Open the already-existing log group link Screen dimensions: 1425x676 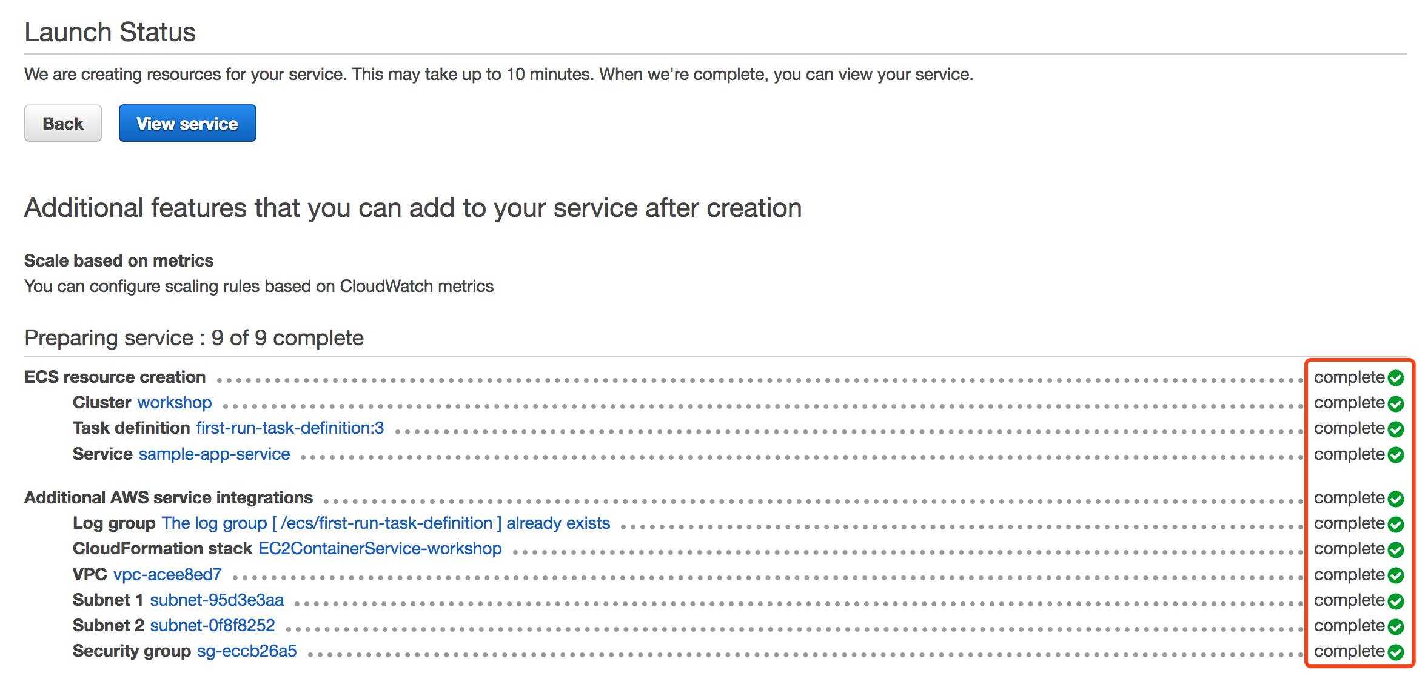point(386,523)
